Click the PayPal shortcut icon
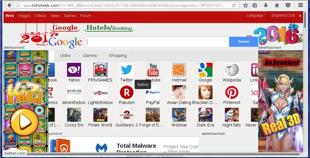This screenshot has height=158, width=310. click(153, 92)
